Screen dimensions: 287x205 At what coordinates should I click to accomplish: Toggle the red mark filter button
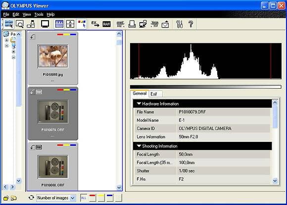tap(93, 198)
